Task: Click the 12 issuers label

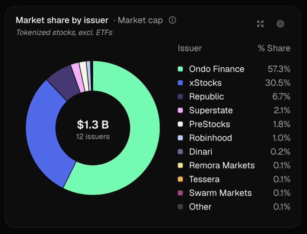Action: coord(93,136)
